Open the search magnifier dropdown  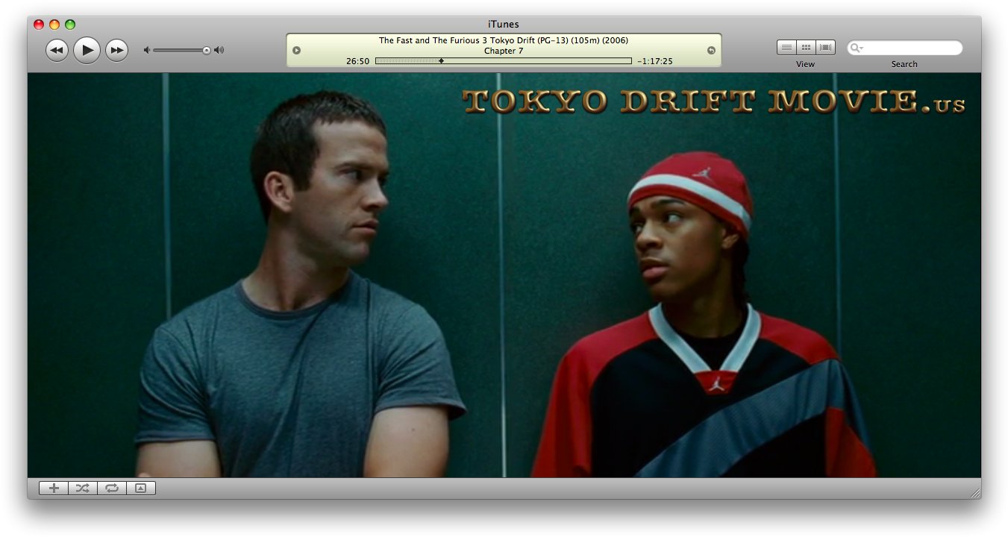(857, 48)
